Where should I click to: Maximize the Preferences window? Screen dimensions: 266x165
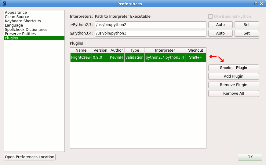point(256,4)
